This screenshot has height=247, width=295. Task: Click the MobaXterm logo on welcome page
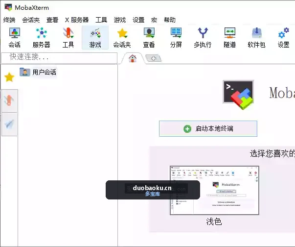pyautogui.click(x=239, y=95)
